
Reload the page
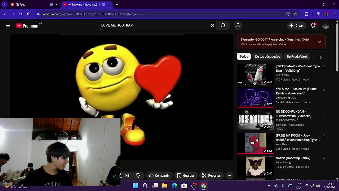[21, 14]
